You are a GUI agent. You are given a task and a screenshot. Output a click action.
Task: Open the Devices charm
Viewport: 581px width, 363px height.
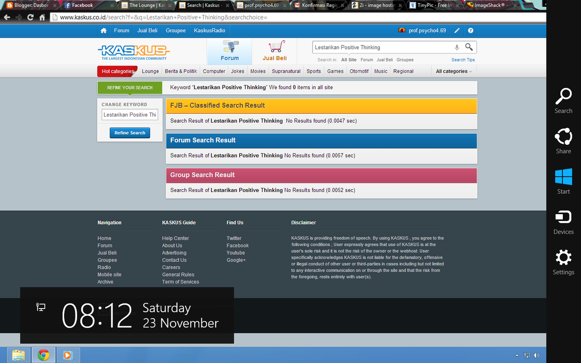tap(563, 222)
